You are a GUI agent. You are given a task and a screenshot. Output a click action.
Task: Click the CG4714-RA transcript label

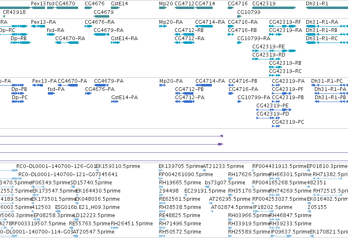210,22
